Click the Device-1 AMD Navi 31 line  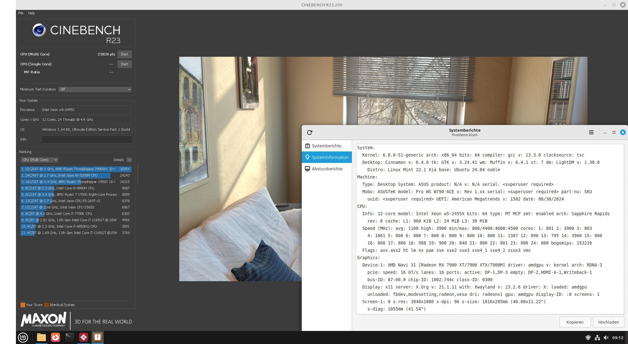pos(482,265)
